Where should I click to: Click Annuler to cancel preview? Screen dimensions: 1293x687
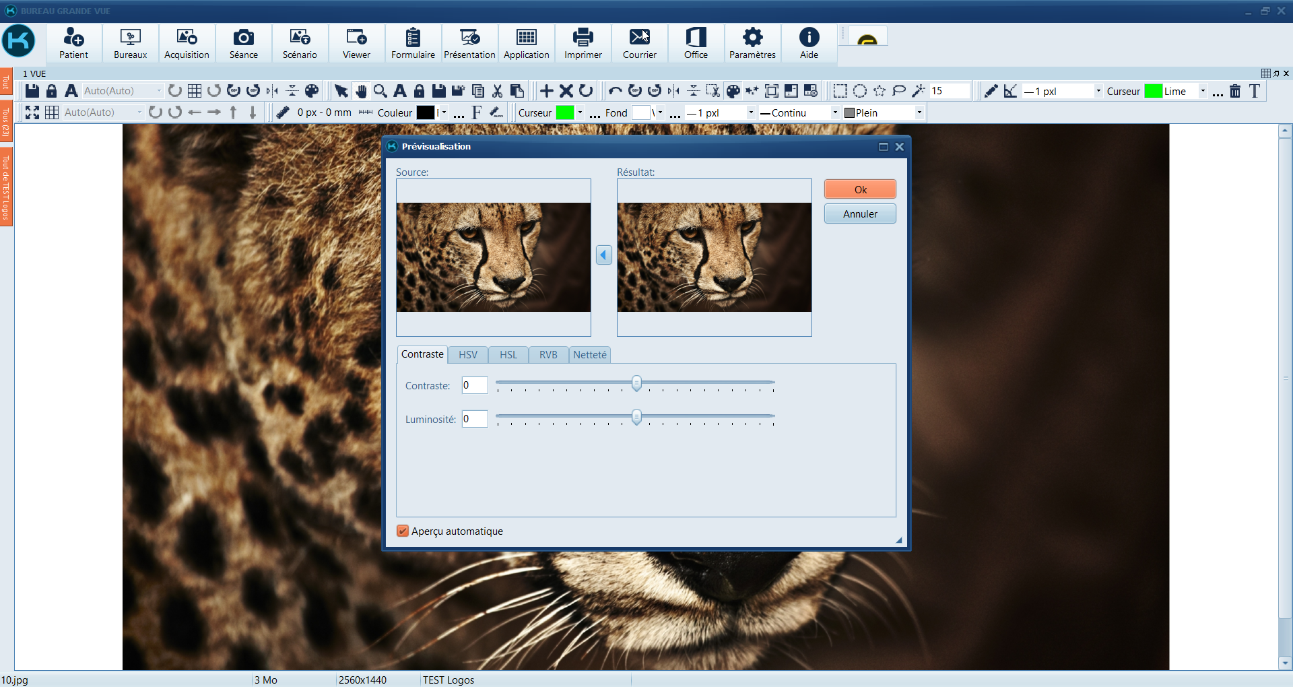[860, 214]
